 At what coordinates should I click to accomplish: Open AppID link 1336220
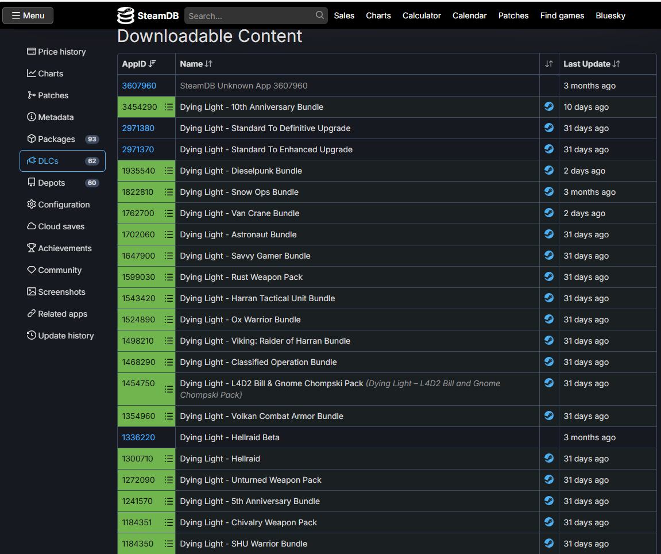point(138,437)
